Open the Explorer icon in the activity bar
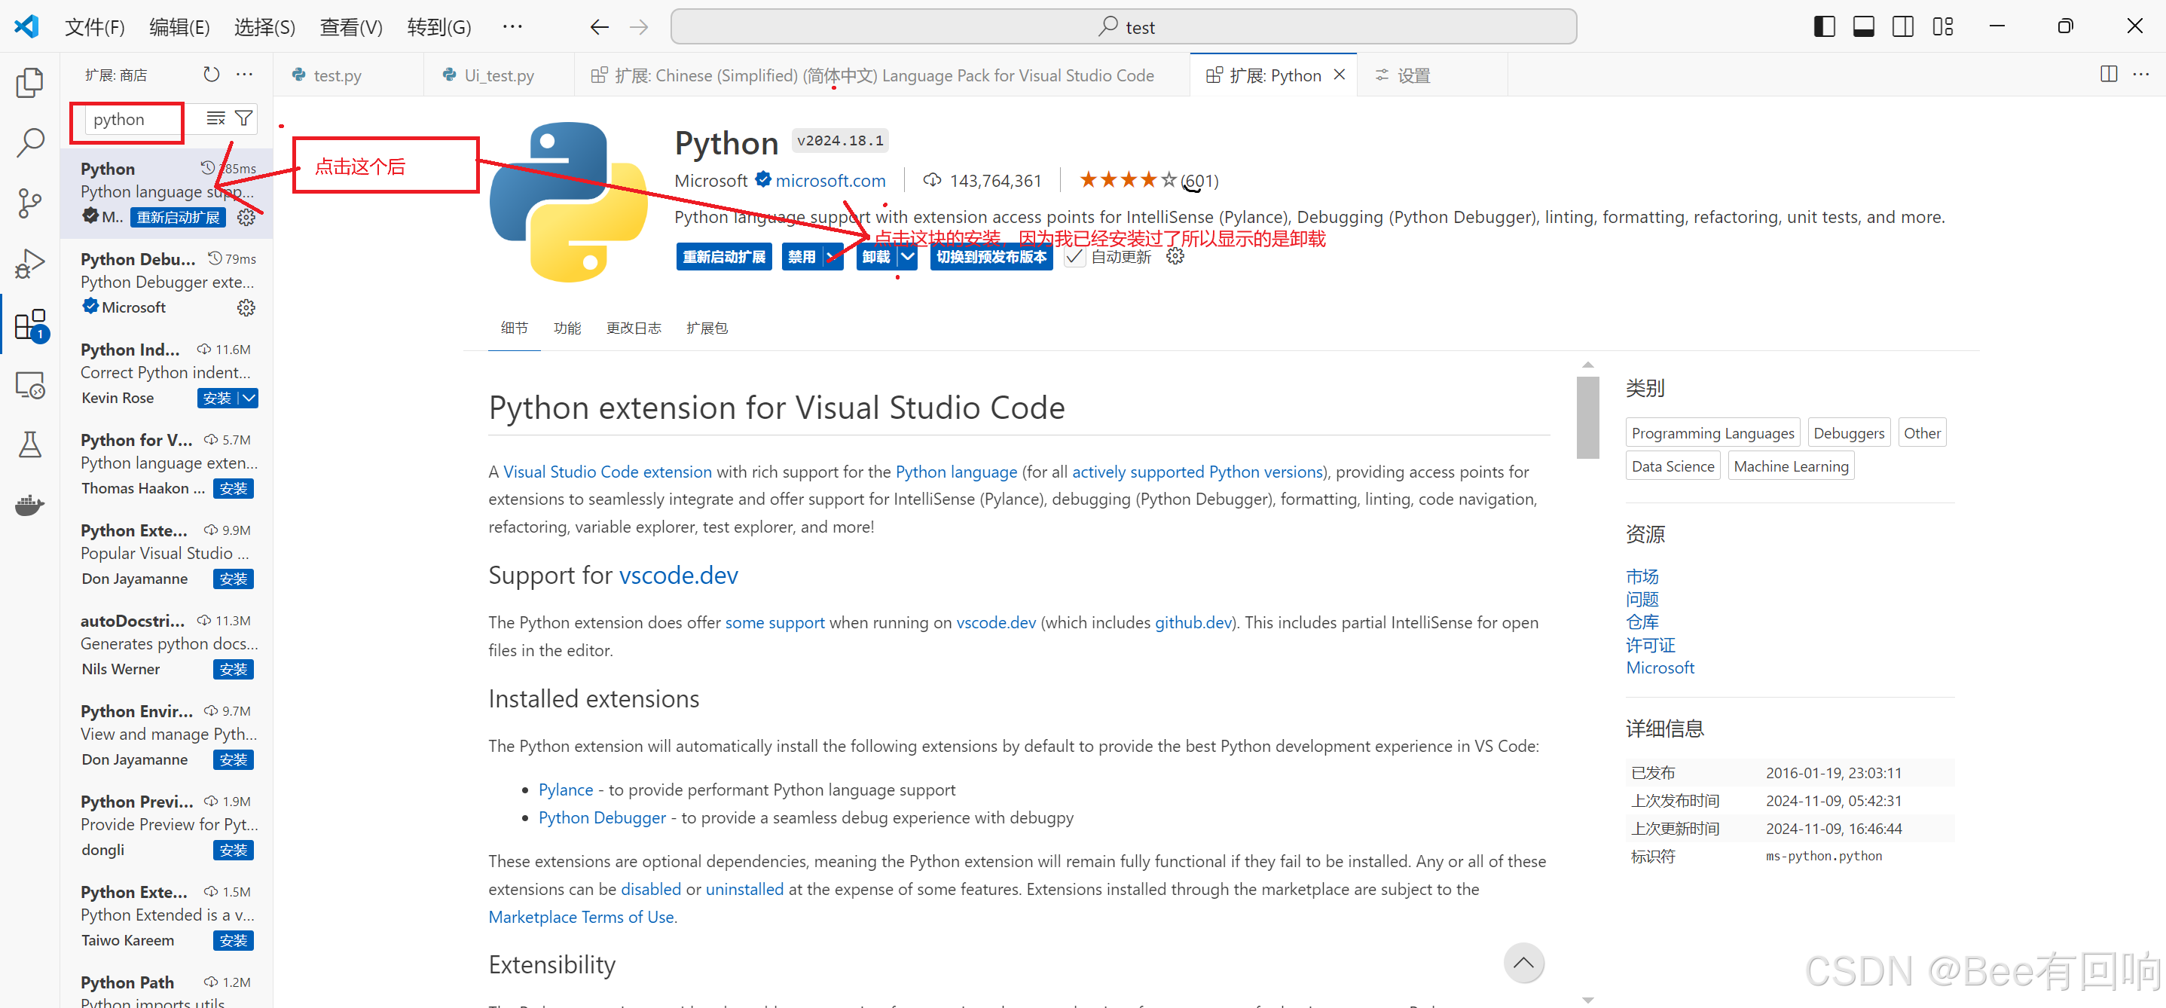2166x1008 pixels. pyautogui.click(x=29, y=81)
